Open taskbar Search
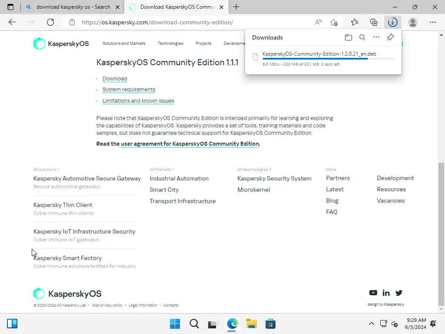This screenshot has height=334, width=445. pos(194,324)
